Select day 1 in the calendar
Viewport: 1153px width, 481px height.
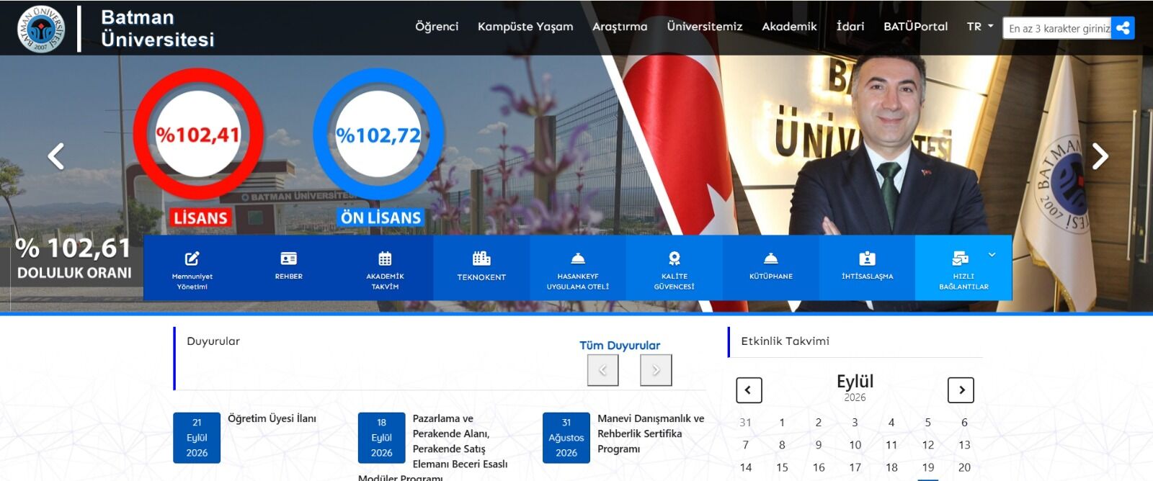(782, 423)
